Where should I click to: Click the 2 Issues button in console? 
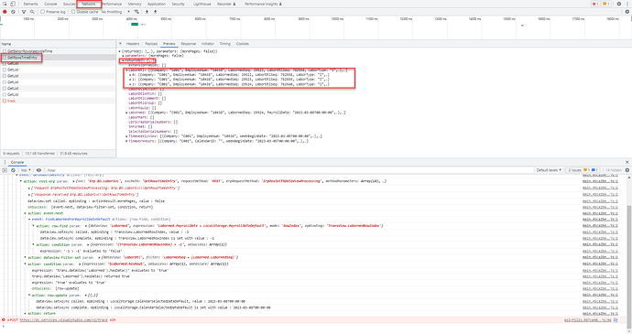583,170
